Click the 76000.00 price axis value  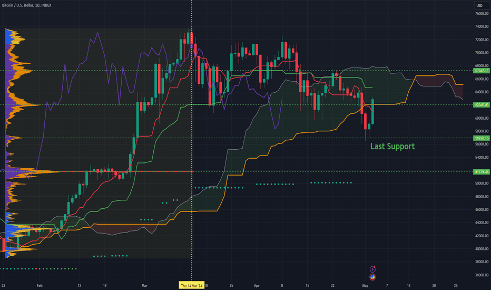482,14
